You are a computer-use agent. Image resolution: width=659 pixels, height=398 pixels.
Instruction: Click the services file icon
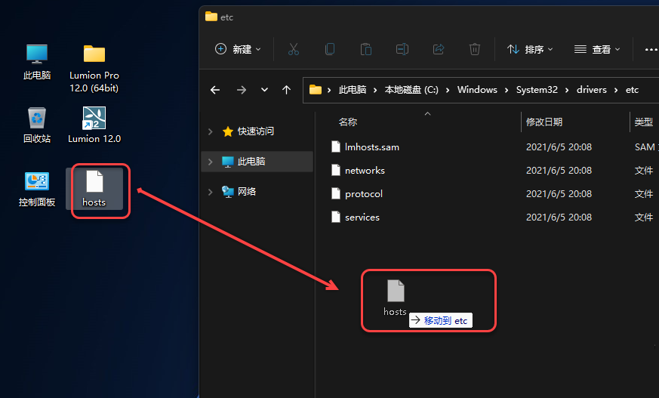coord(336,217)
